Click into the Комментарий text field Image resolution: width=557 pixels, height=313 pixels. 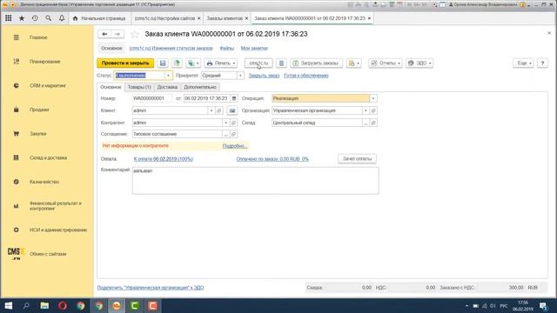point(255,181)
